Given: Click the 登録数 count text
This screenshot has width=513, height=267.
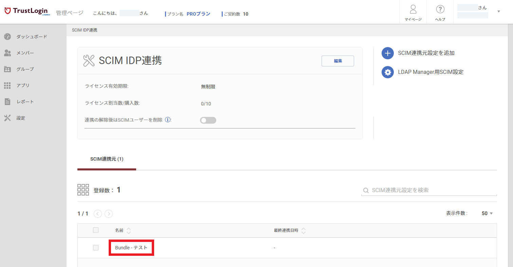Looking at the screenshot, I should point(107,190).
